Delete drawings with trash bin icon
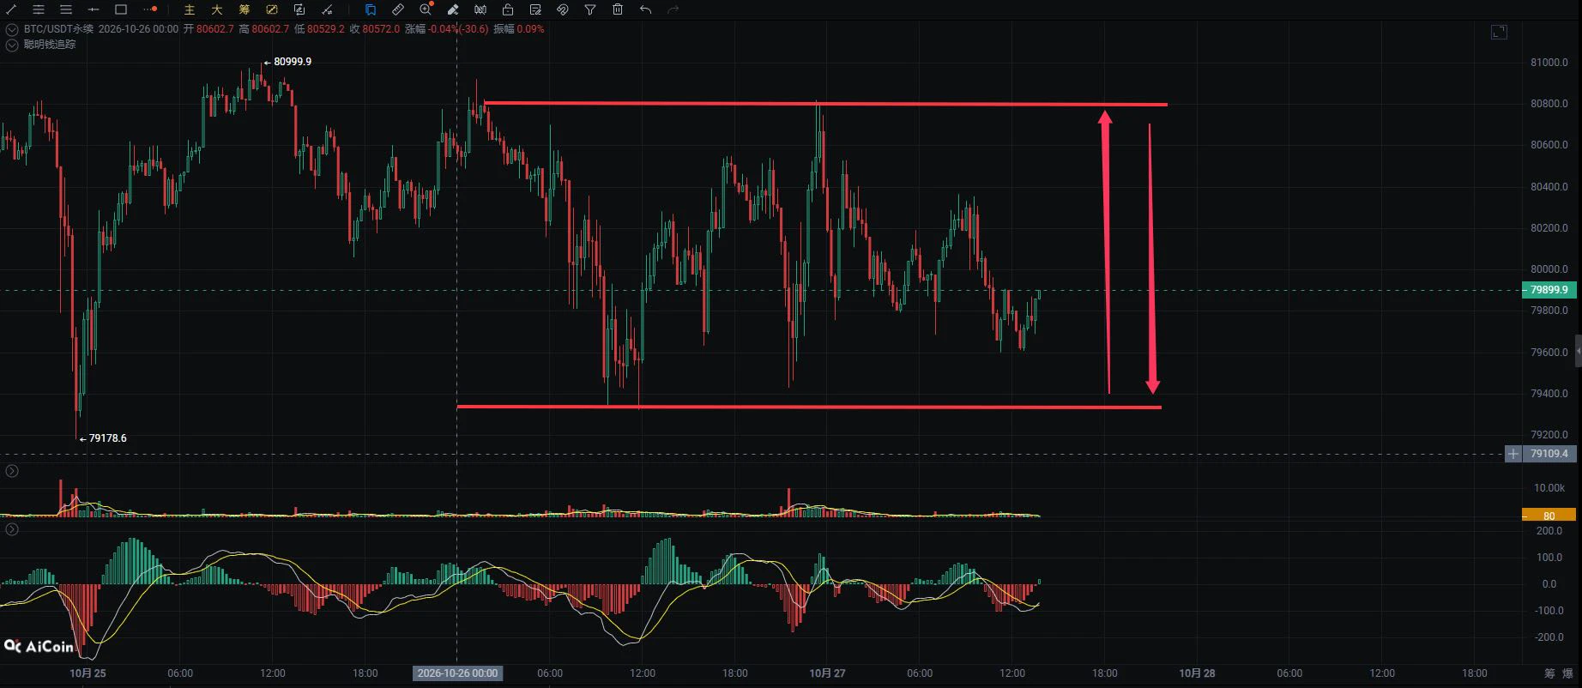Screen dimensions: 1582x688 point(618,9)
